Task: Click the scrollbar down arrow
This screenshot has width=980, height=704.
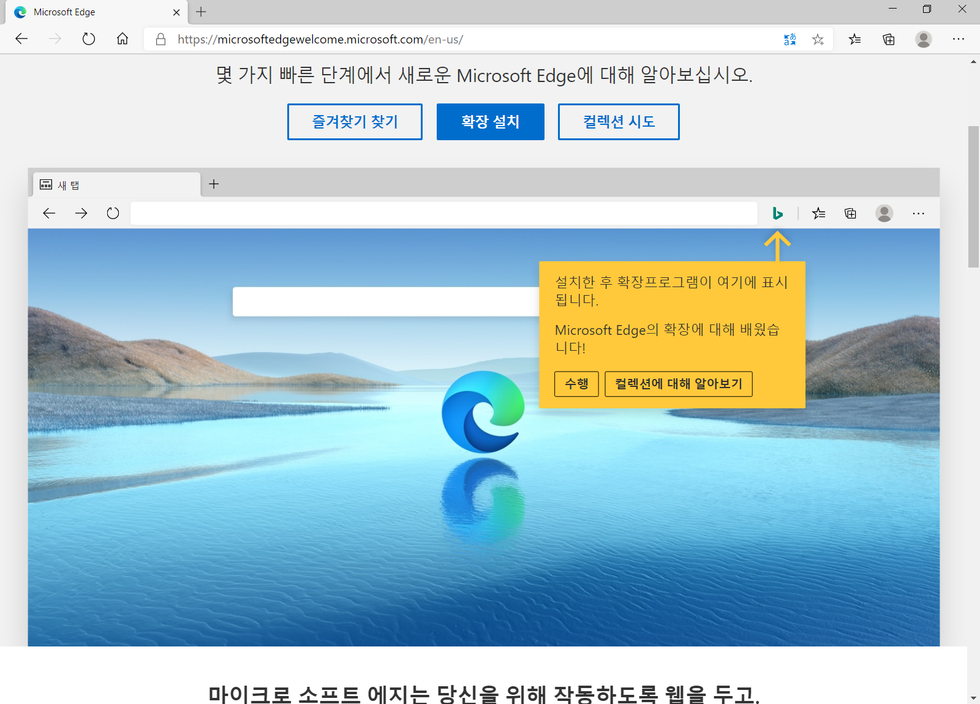Action: click(x=973, y=698)
